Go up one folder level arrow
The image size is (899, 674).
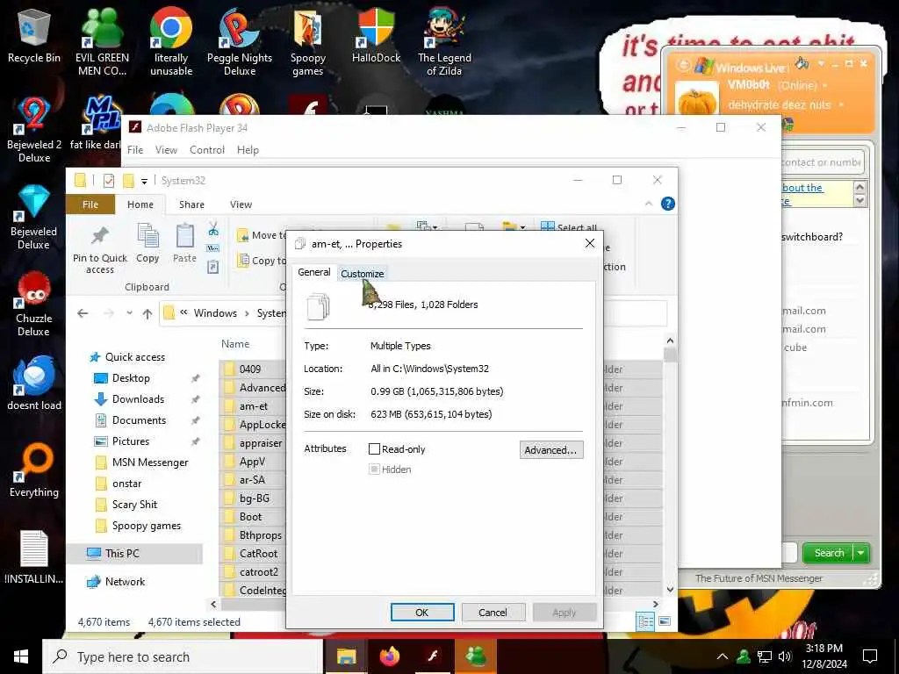147,313
